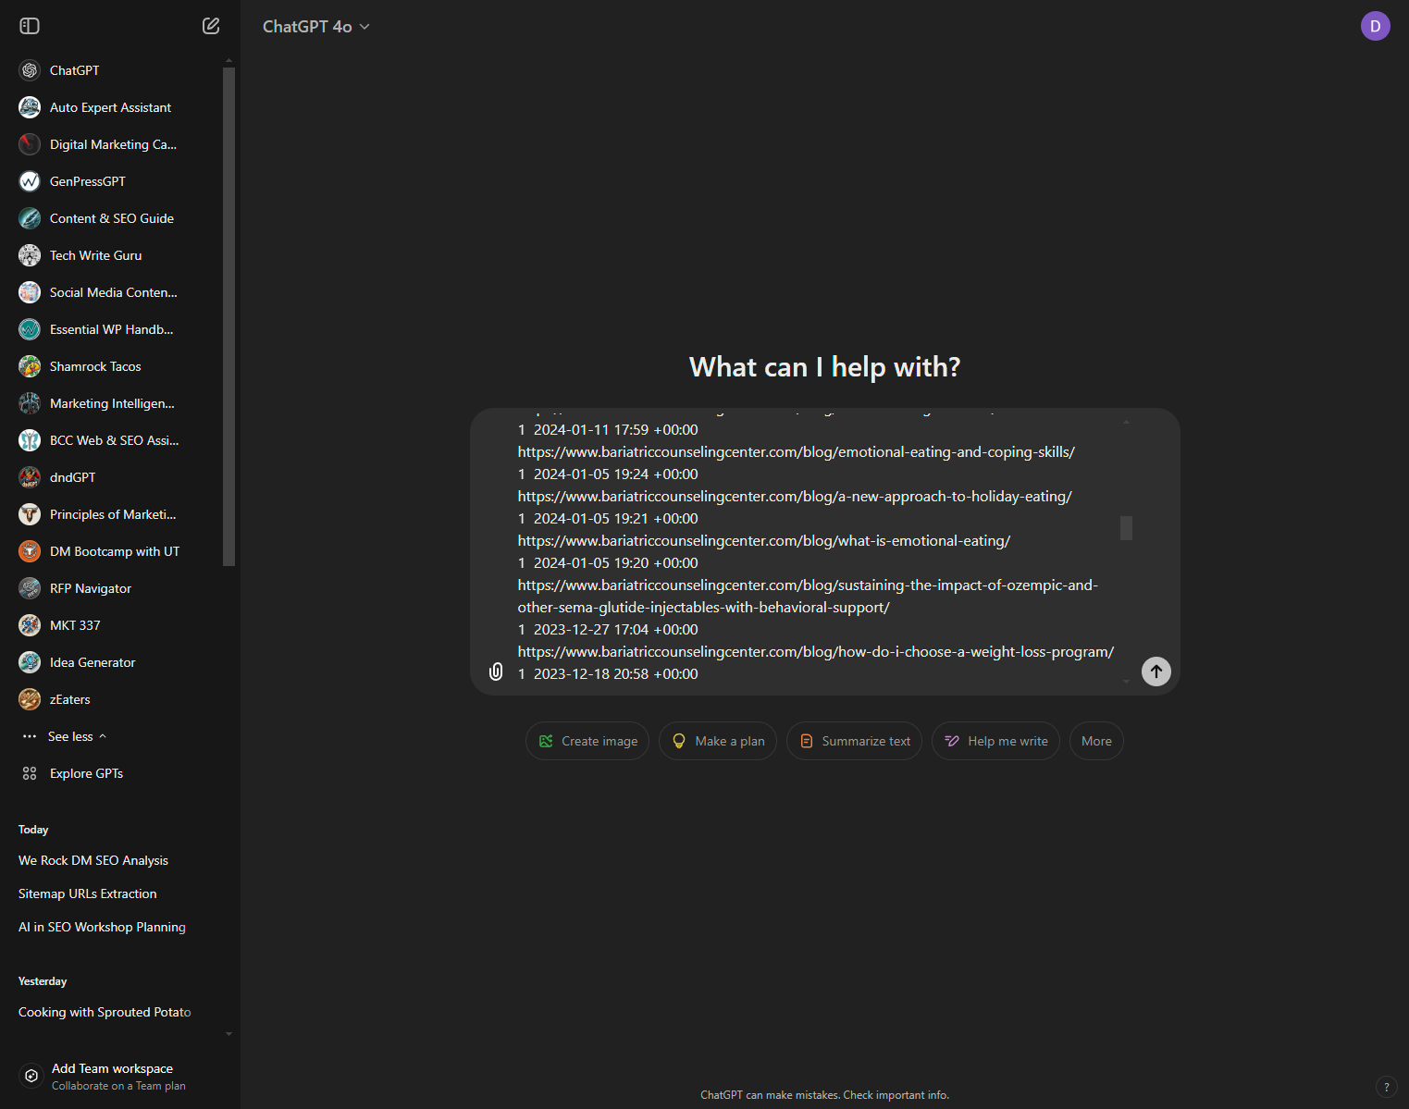The image size is (1409, 1109).
Task: Open the Principles of Marketing GPT
Action: [113, 514]
